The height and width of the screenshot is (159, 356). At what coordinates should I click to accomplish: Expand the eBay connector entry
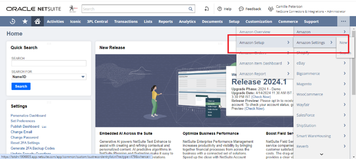pyautogui.click(x=321, y=63)
